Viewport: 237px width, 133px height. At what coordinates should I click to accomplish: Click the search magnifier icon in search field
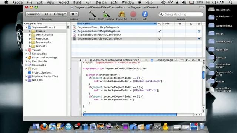[x=161, y=14]
